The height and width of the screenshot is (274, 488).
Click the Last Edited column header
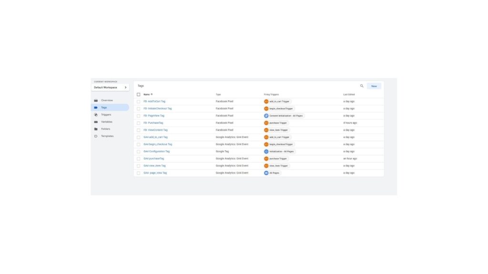click(349, 95)
